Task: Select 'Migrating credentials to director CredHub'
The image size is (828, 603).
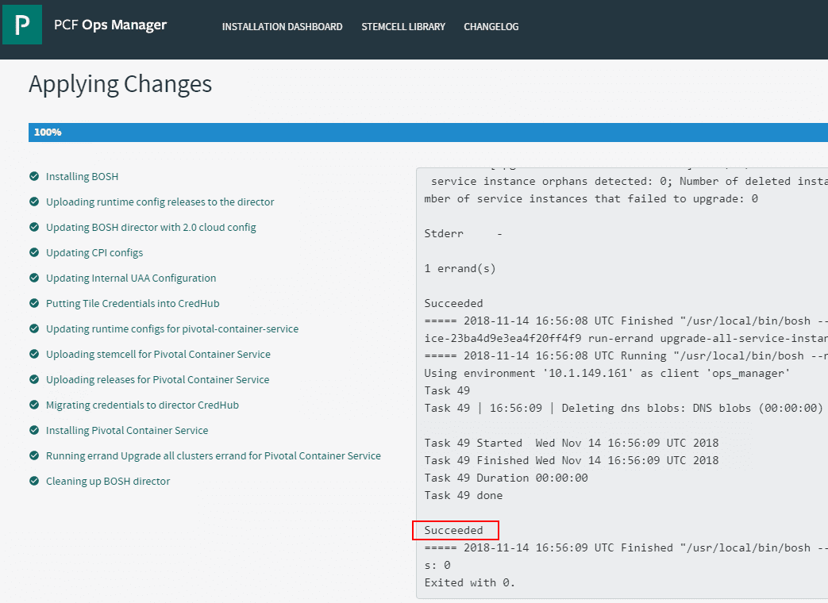Action: (143, 405)
